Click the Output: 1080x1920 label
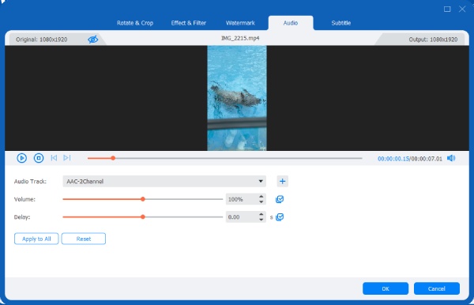Image resolution: width=474 pixels, height=305 pixels. [x=433, y=40]
